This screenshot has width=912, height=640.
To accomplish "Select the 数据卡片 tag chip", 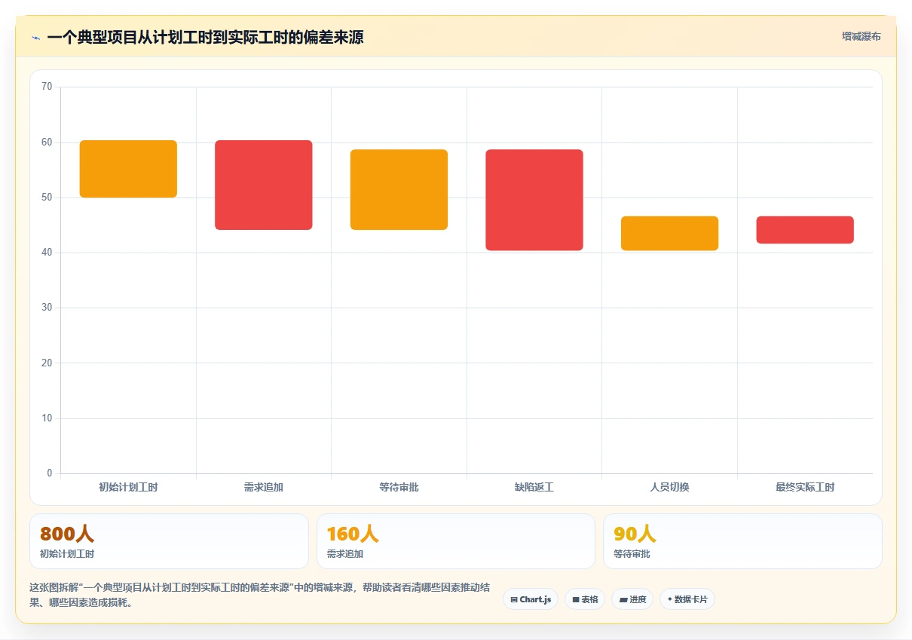I will 687,599.
